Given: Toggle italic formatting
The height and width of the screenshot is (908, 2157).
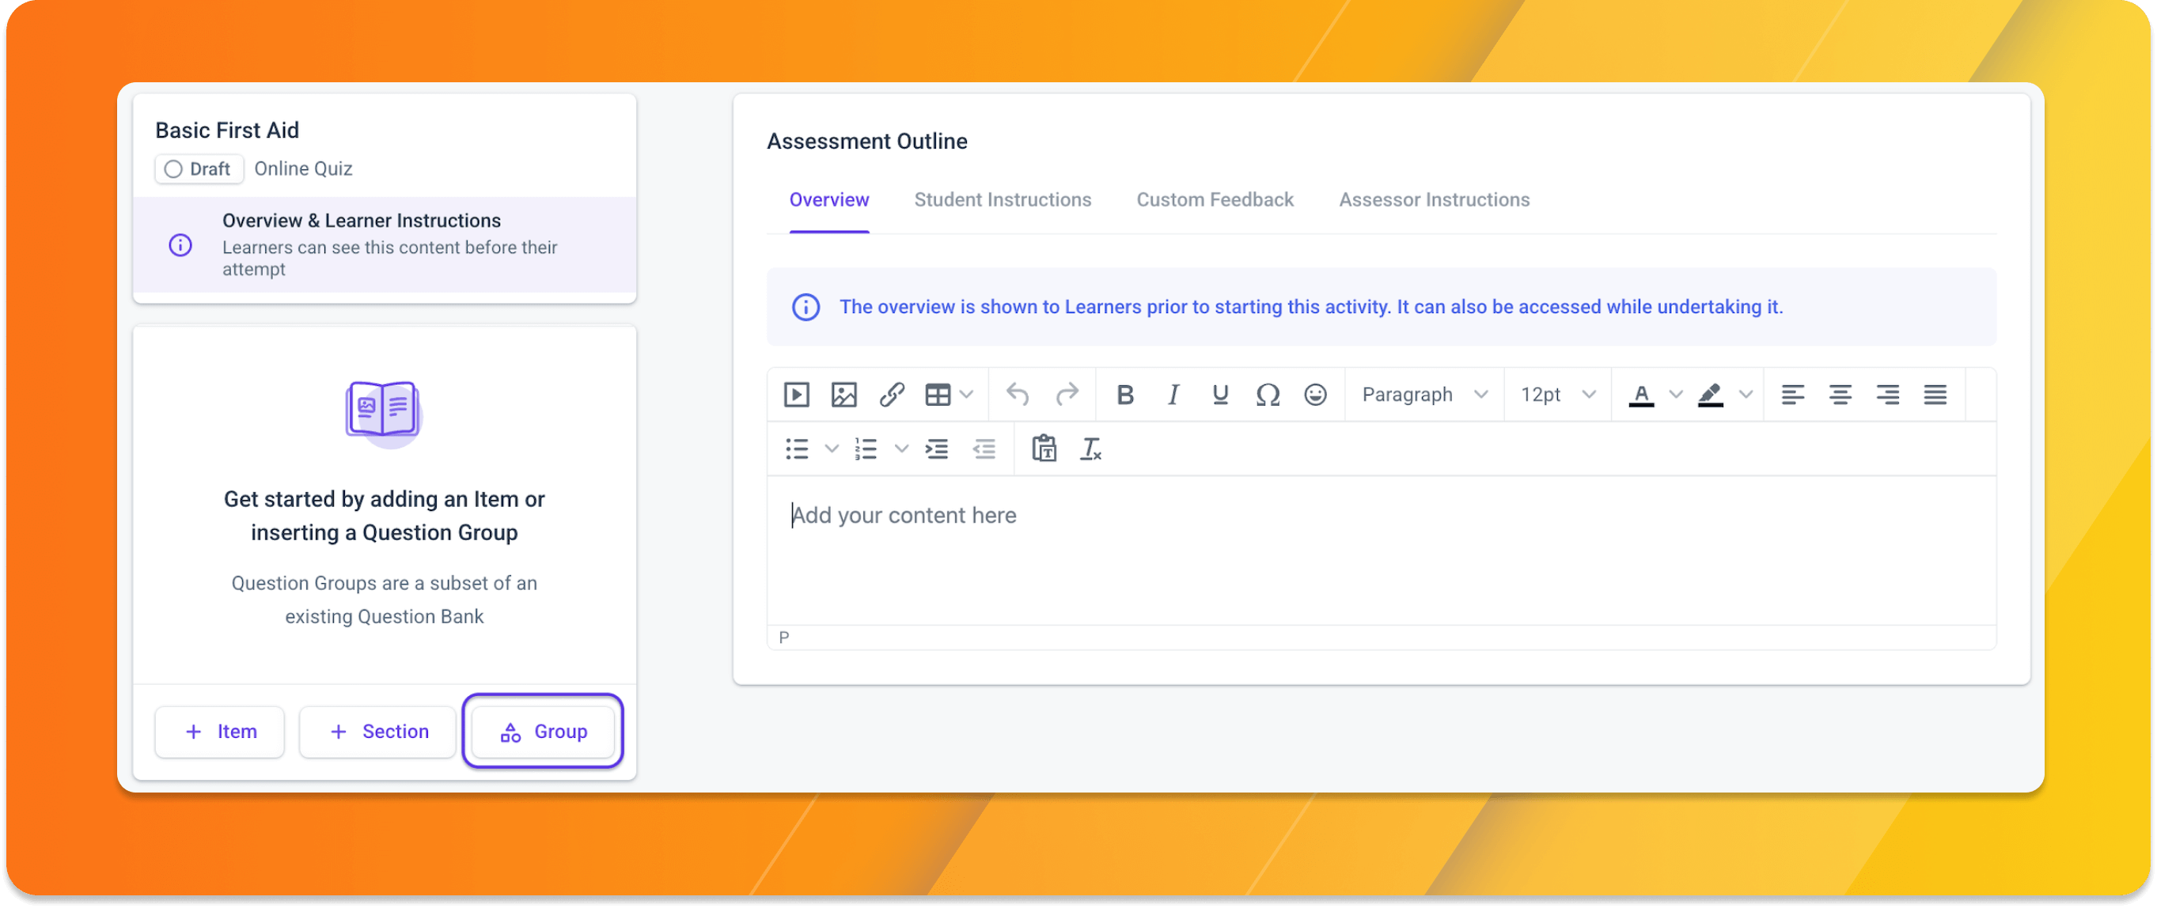Looking at the screenshot, I should point(1173,394).
